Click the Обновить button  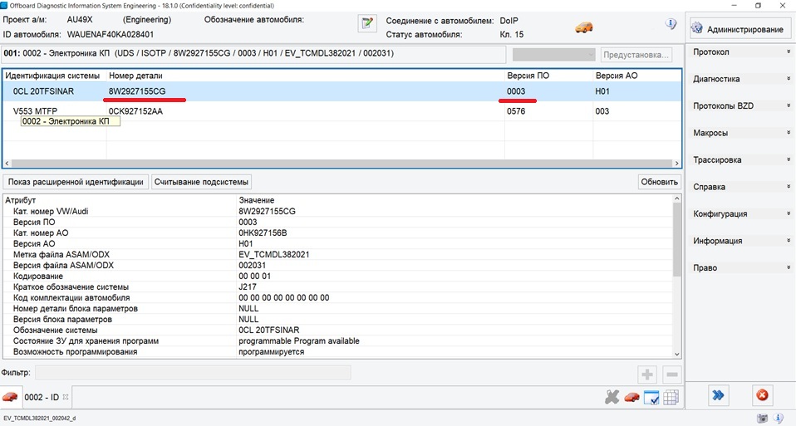click(660, 182)
